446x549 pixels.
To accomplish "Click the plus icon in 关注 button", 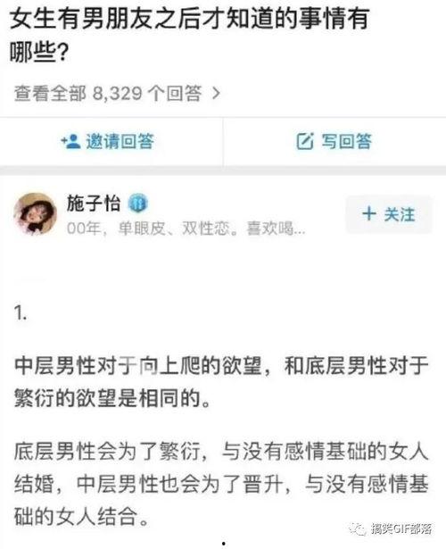I will tap(369, 213).
